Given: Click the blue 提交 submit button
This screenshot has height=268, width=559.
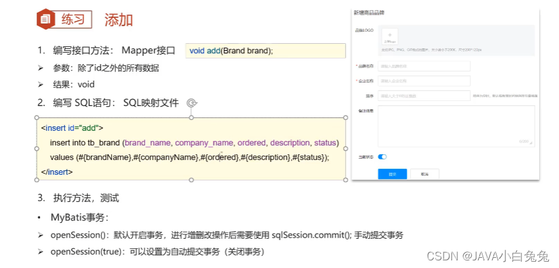Looking at the screenshot, I should click(392, 174).
